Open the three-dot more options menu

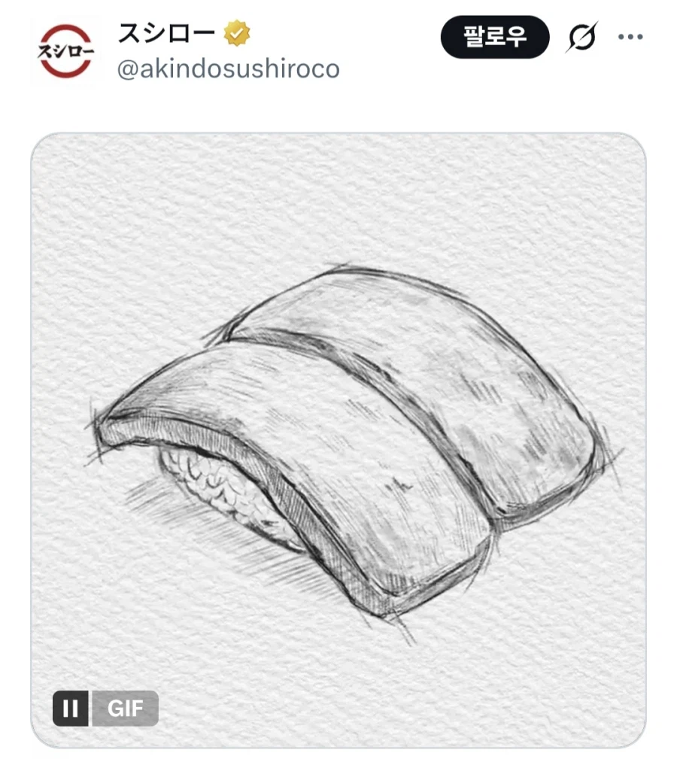coord(630,37)
